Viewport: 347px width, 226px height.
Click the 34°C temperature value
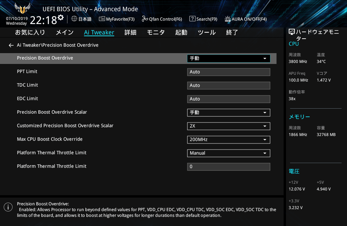click(321, 62)
